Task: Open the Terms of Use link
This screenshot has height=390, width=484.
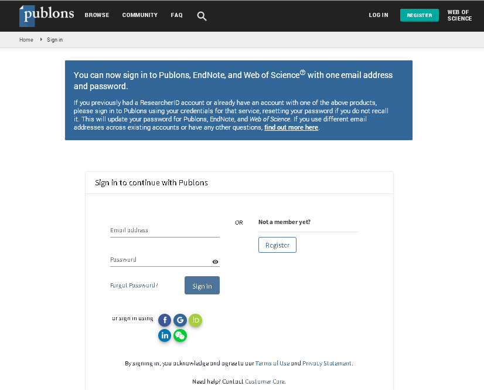Action: pyautogui.click(x=272, y=364)
